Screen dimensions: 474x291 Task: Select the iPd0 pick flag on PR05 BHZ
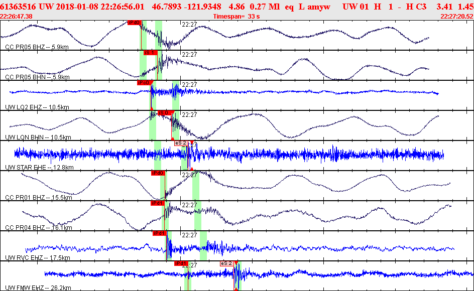click(134, 23)
